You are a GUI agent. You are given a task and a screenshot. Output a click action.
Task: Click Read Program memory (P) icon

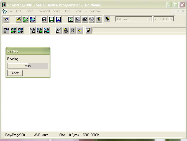pos(13,30)
